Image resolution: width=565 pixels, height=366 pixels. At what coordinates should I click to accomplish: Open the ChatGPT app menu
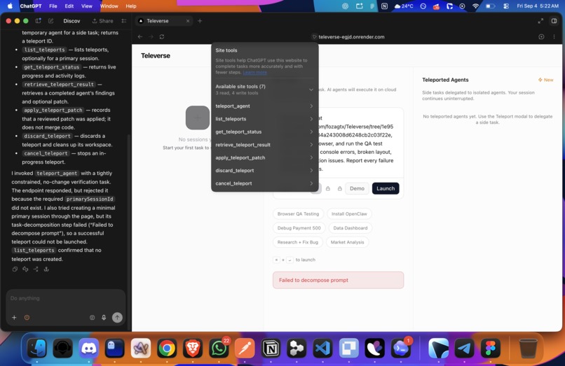coord(31,6)
